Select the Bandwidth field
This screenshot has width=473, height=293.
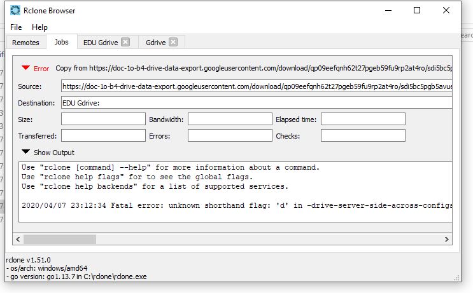(x=230, y=119)
